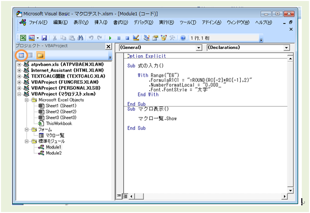Open the 書式(O) menu
Image resolution: width=310 pixels, height=213 pixels.
[x=120, y=22]
